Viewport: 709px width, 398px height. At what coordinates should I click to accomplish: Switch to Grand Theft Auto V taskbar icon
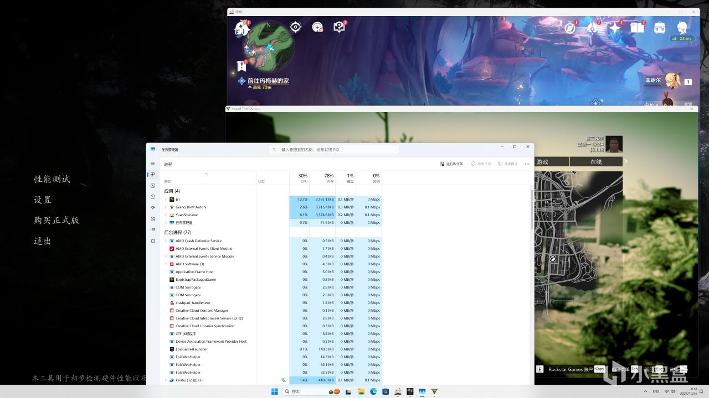(434, 391)
